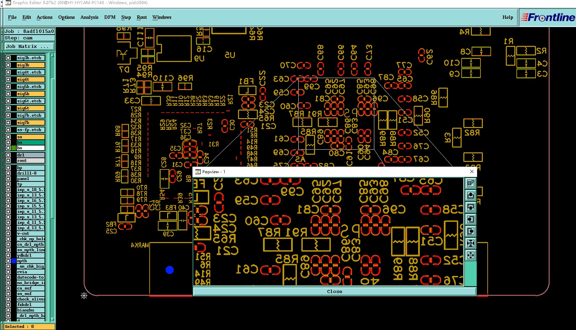Click the popview pan left icon
Viewport: 576px width, 330px height.
coord(471,219)
